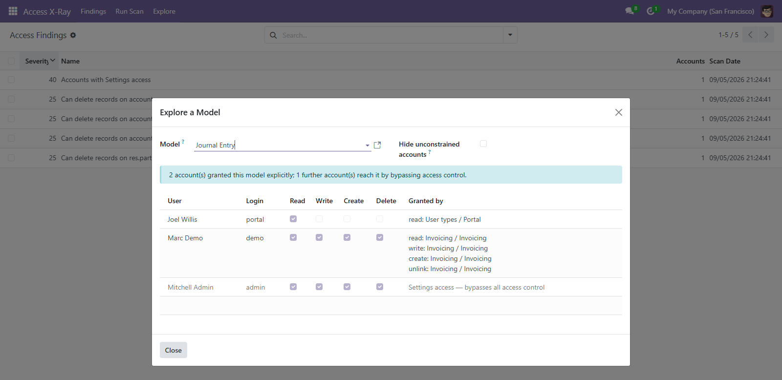Toggle the select-all findings checkbox
Screen dimensions: 782x380
tap(11, 61)
